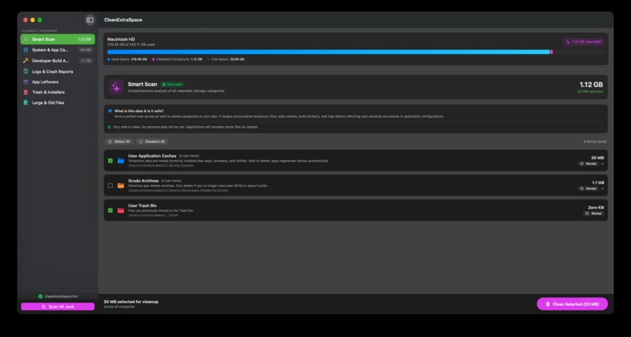This screenshot has width=631, height=337.
Task: Click the pink cleanable segment of disk bar
Action: coord(551,52)
